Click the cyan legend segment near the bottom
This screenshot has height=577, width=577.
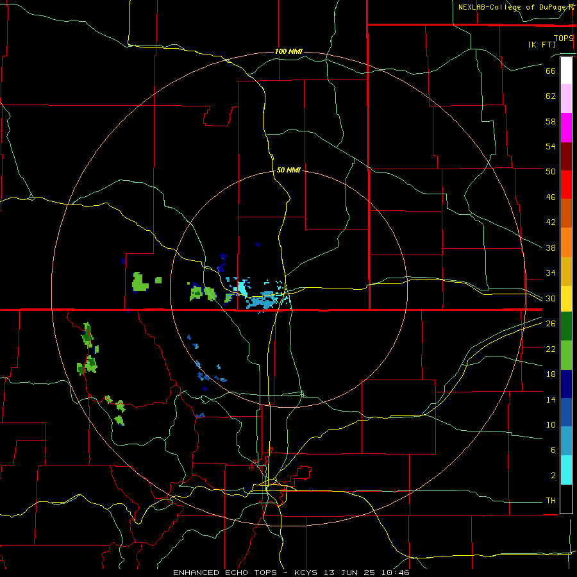pyautogui.click(x=566, y=470)
